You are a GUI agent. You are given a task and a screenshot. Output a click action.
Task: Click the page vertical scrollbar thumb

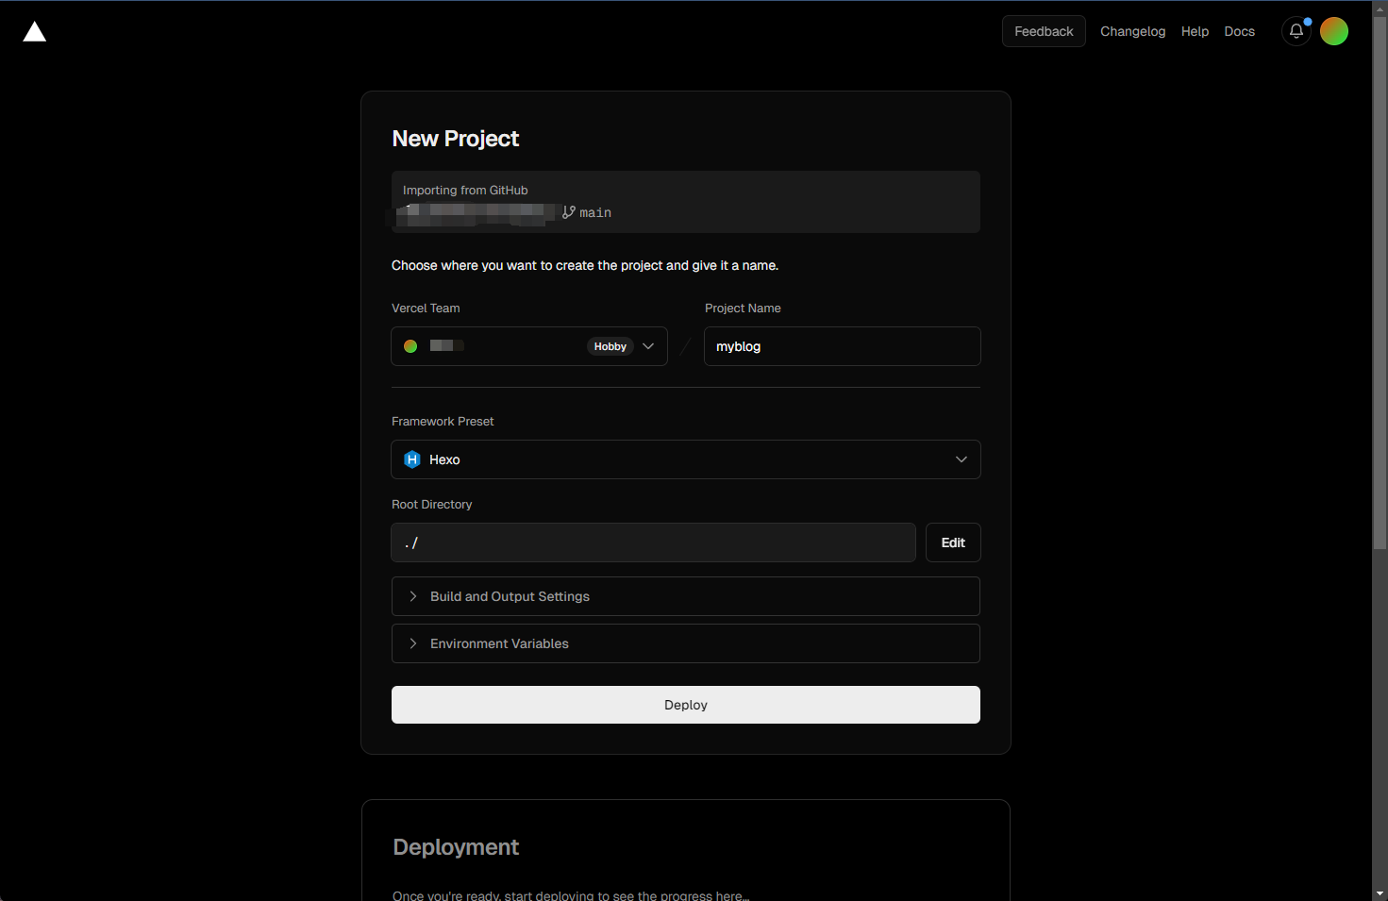tap(1380, 283)
